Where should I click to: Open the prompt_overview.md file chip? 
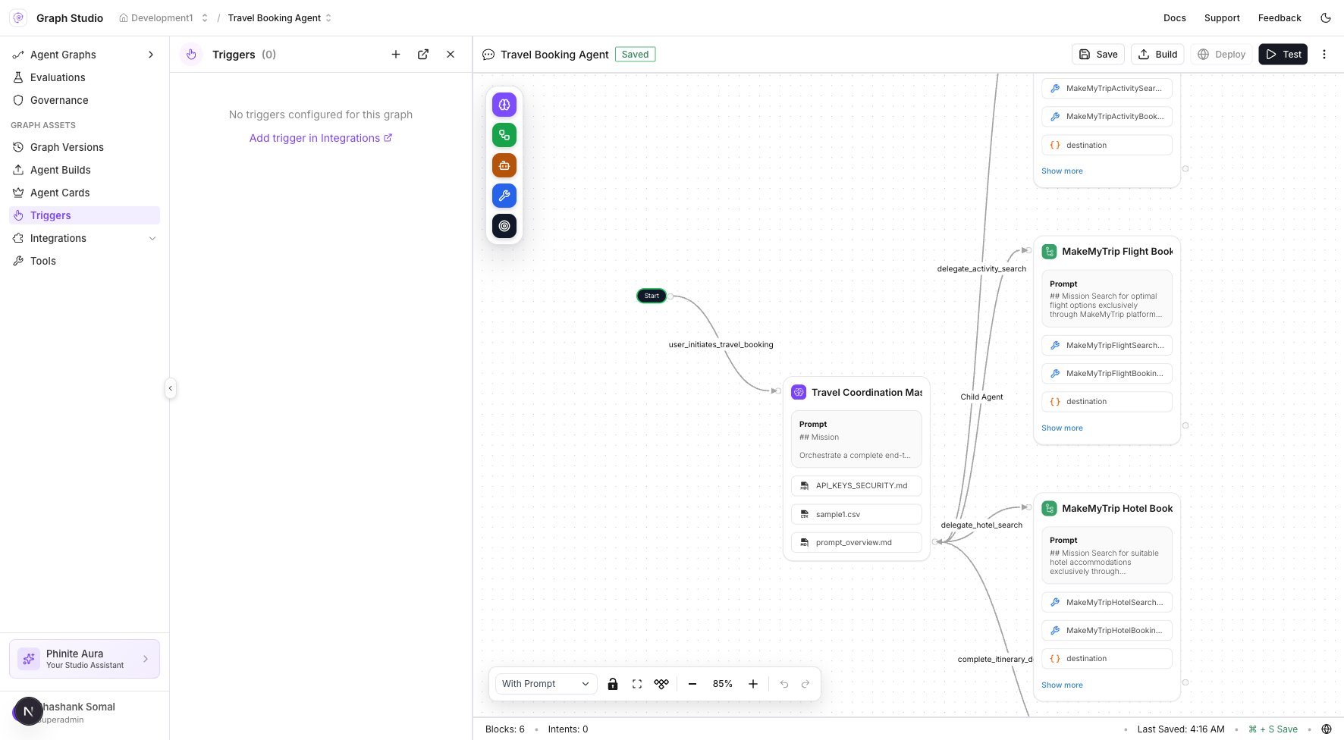click(x=856, y=543)
